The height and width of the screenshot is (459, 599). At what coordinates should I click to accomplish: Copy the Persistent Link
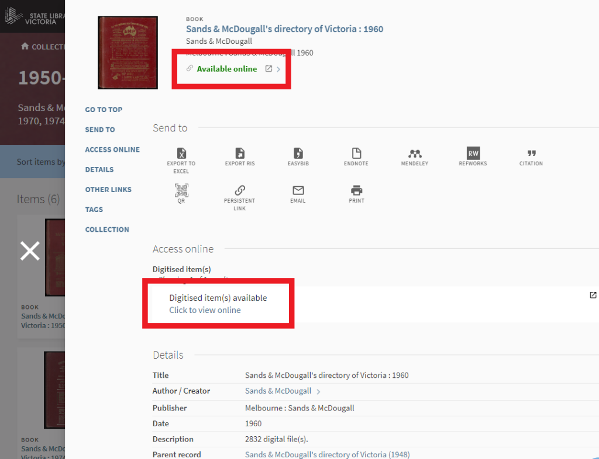(x=240, y=190)
